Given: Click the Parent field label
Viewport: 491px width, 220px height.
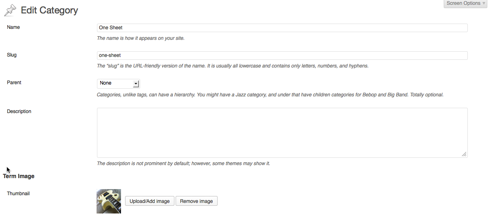Looking at the screenshot, I should (14, 83).
